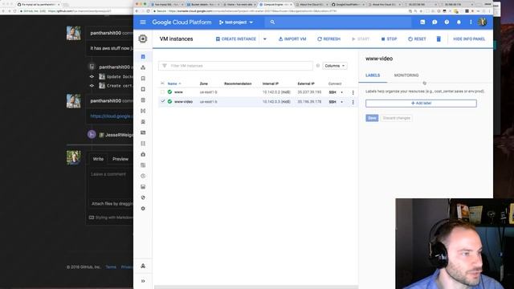
Task: Open the www instance name link
Action: pos(178,92)
